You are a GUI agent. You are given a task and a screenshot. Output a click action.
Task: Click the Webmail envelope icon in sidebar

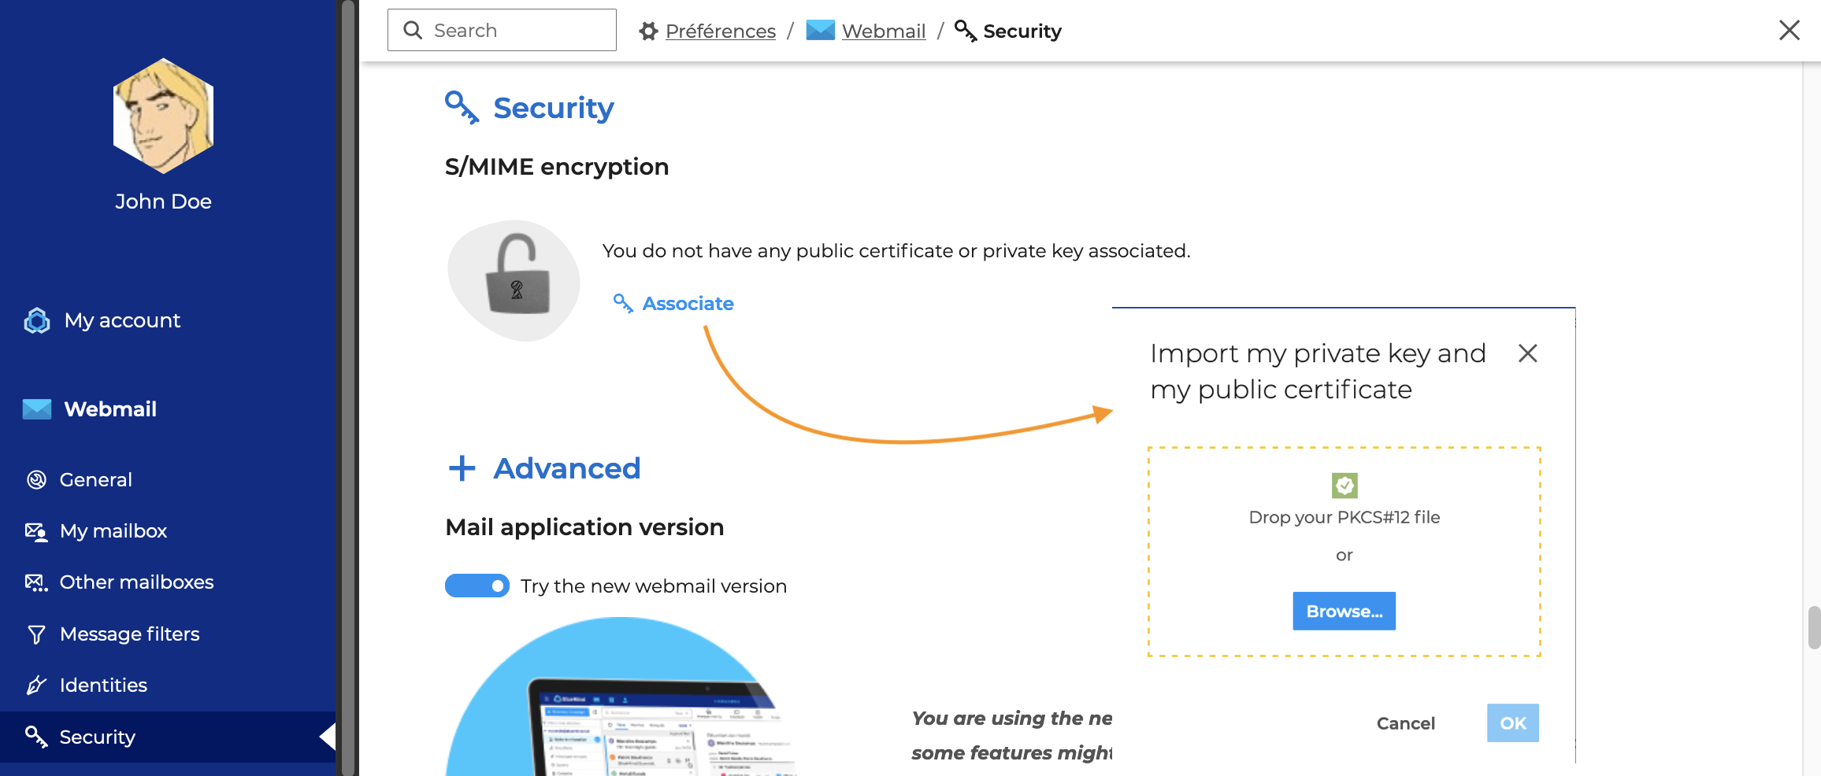point(37,409)
